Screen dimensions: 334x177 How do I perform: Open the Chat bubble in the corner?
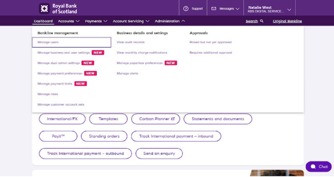[x=318, y=166]
